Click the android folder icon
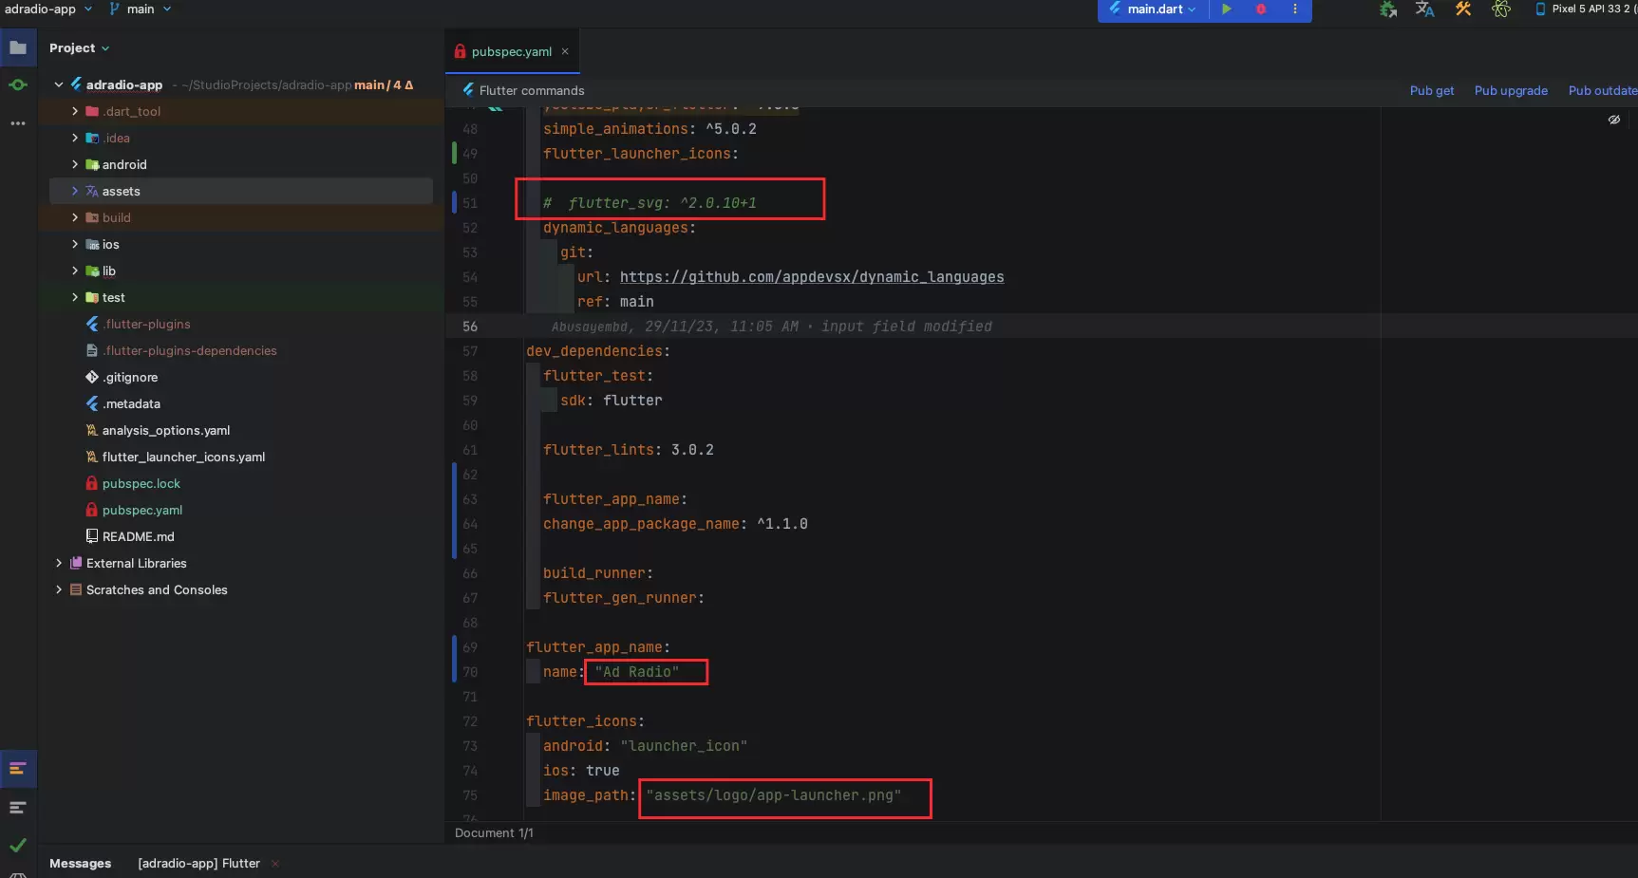The image size is (1638, 878). [x=92, y=164]
